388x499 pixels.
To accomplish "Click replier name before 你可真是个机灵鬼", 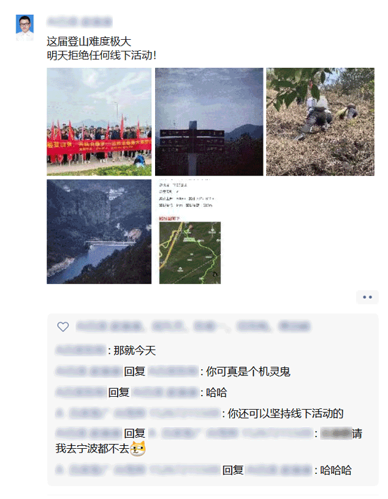I will [x=89, y=372].
